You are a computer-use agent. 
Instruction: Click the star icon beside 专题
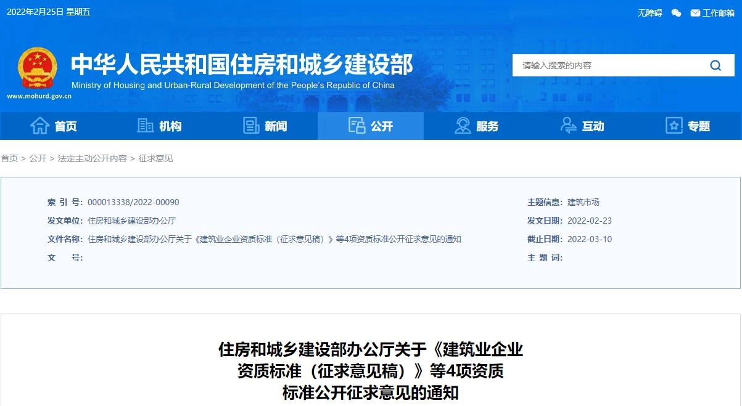click(673, 125)
